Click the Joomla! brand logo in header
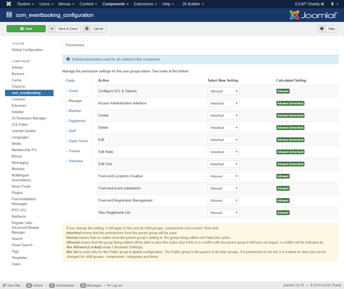The height and width of the screenshot is (289, 344). pos(313,15)
